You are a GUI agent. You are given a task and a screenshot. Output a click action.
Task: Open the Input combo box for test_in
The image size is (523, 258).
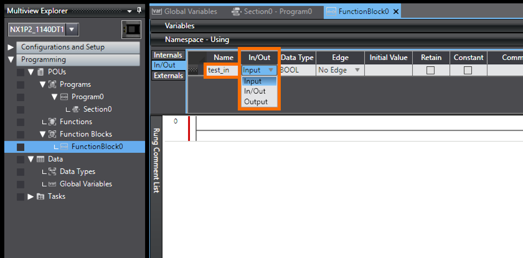(x=259, y=70)
